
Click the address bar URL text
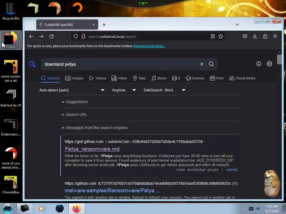[x=112, y=37]
